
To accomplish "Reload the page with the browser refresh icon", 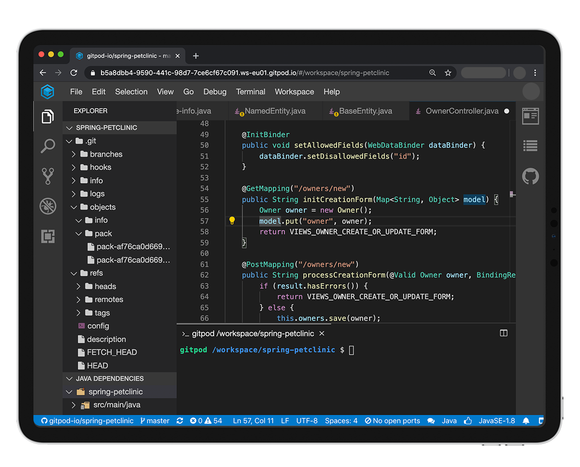I will click(74, 73).
